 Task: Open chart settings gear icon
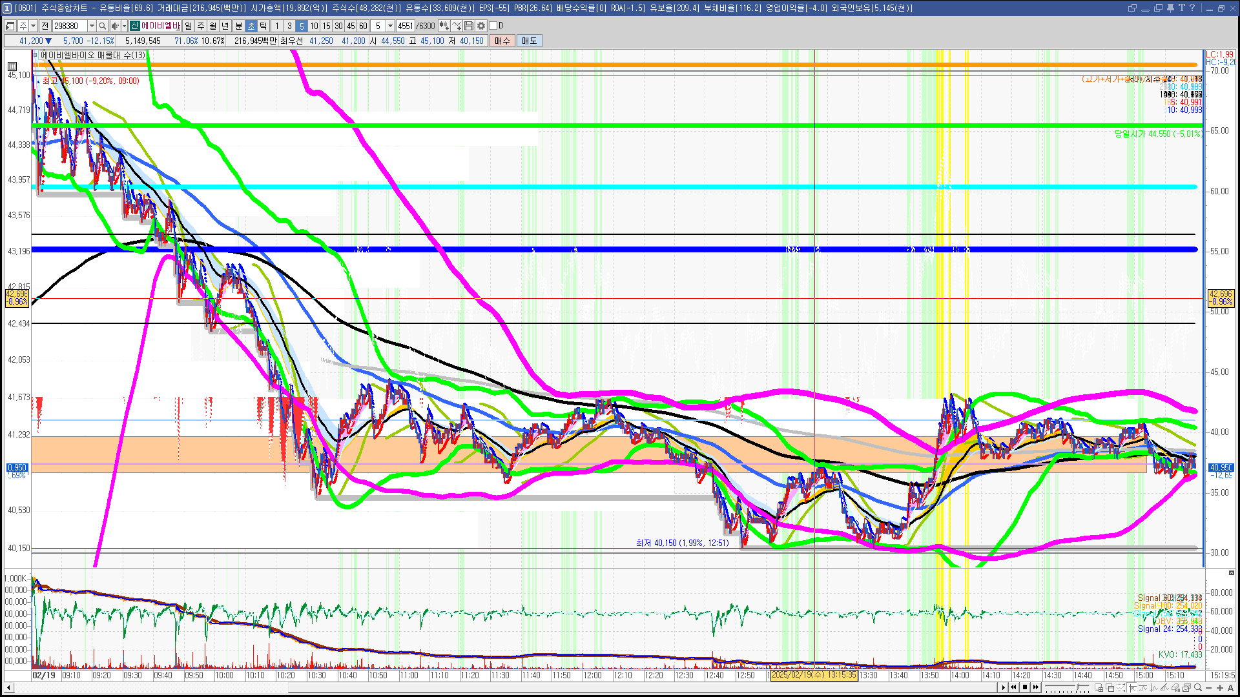pyautogui.click(x=481, y=26)
